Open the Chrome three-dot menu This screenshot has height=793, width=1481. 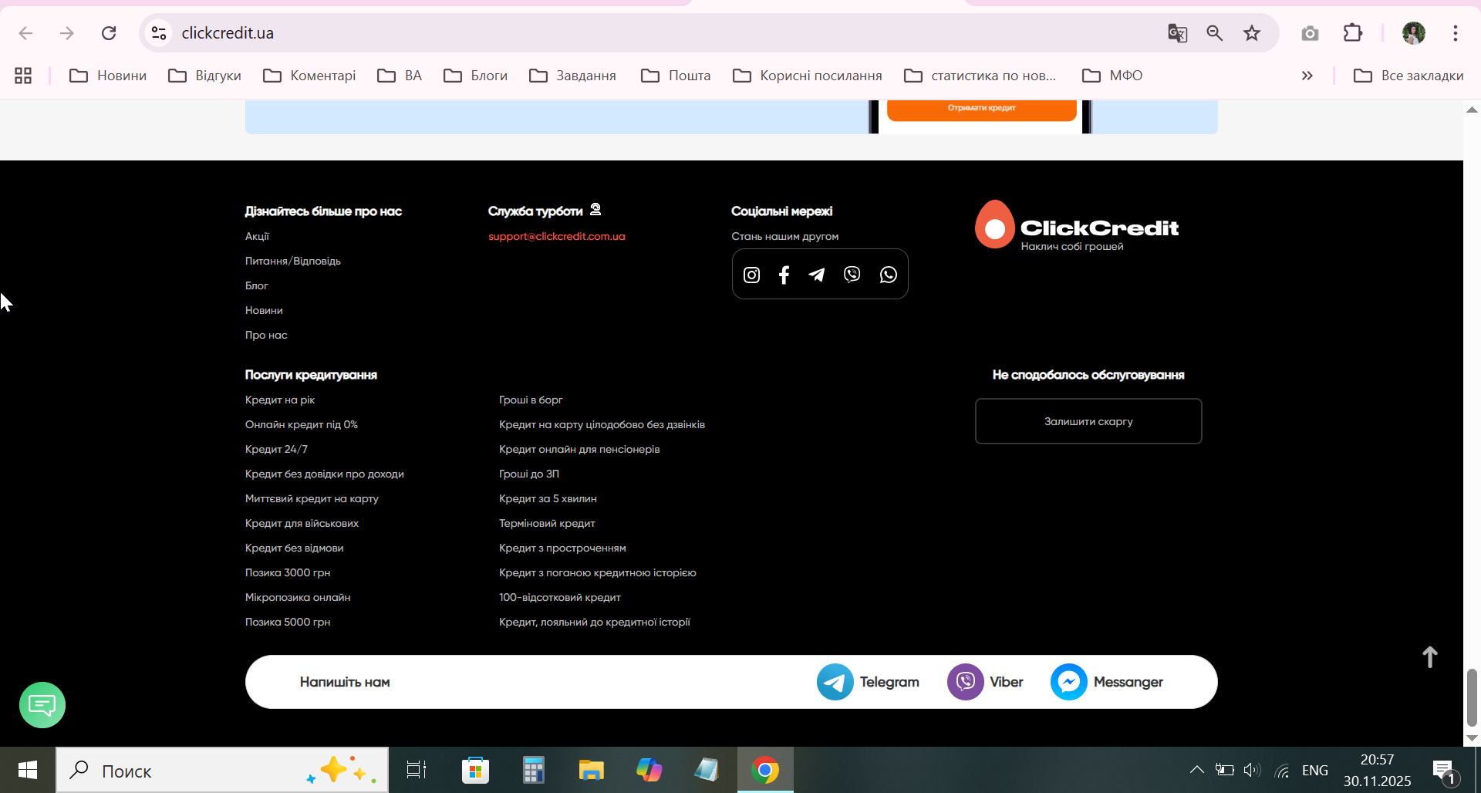[1456, 33]
